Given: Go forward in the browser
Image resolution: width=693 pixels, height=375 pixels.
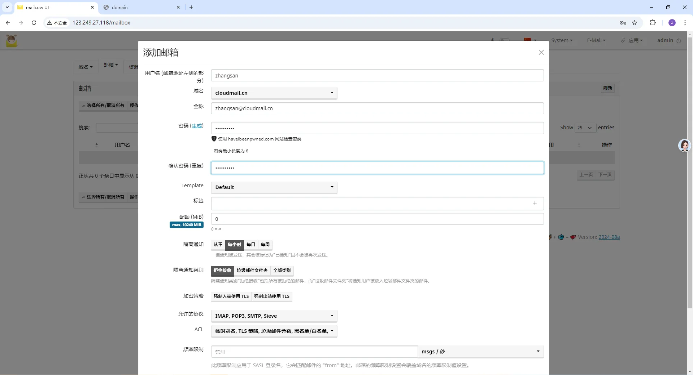Looking at the screenshot, I should (21, 23).
